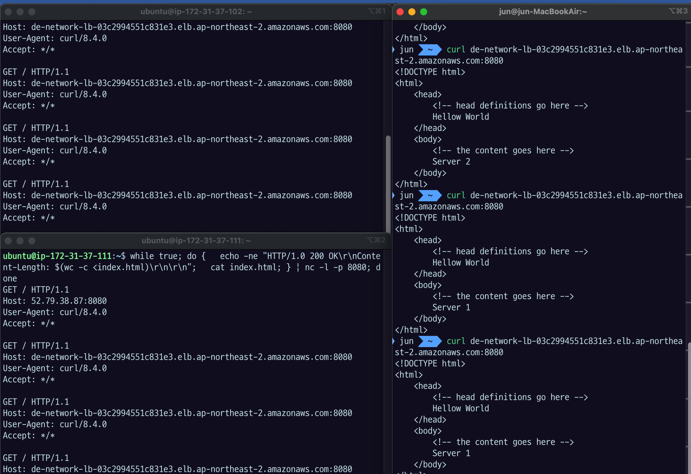Click the jun@jun-MacBookAir:~ title text
The width and height of the screenshot is (691, 474).
point(543,12)
